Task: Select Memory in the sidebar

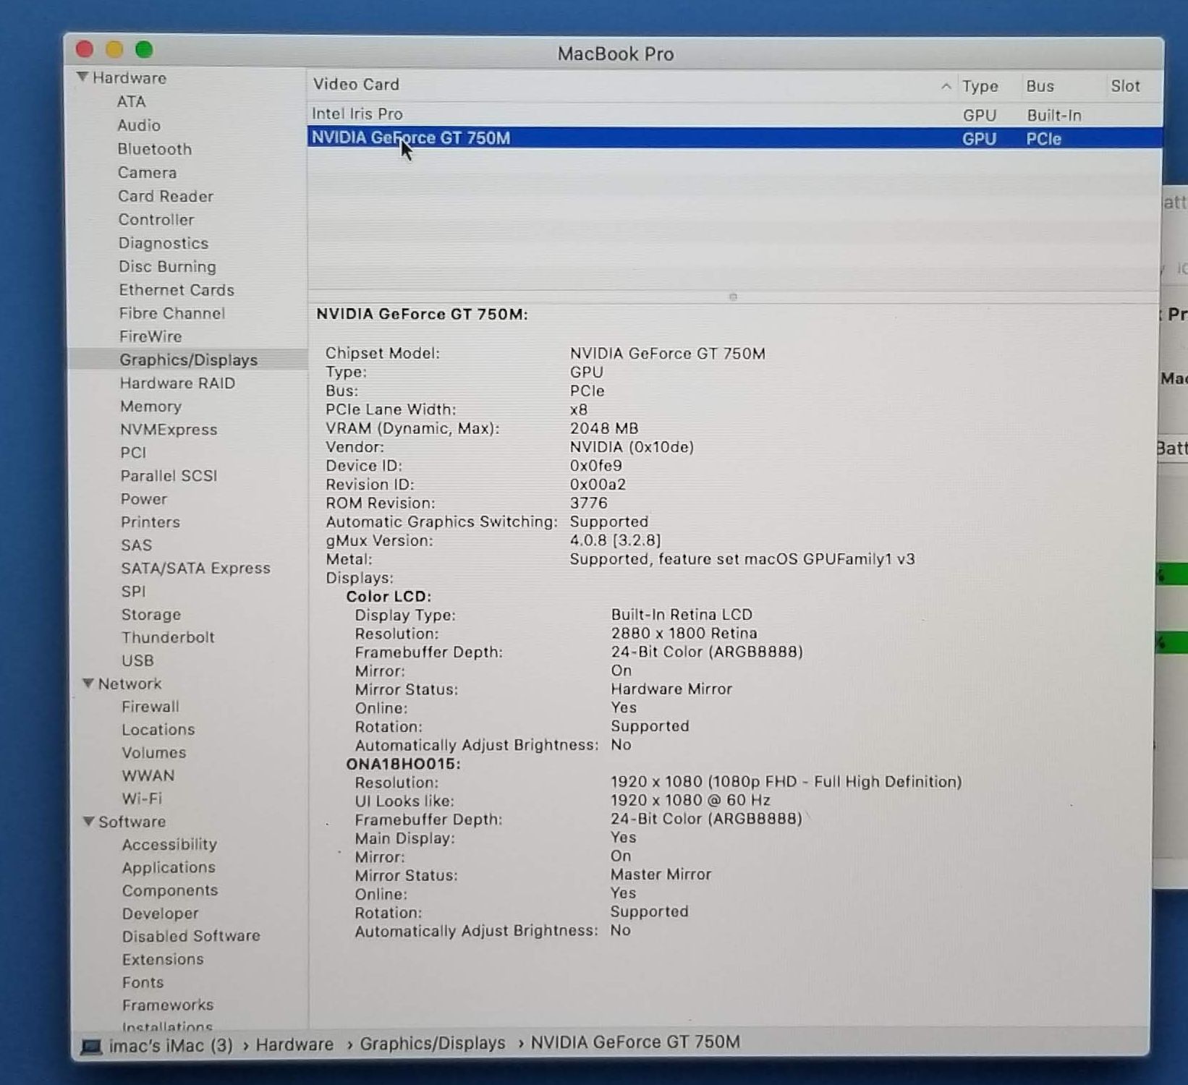Action: pos(150,407)
